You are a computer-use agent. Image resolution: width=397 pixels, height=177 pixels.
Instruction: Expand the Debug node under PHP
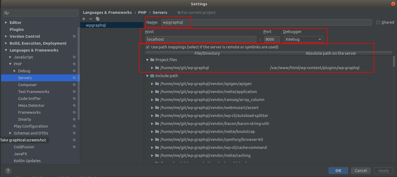point(15,71)
